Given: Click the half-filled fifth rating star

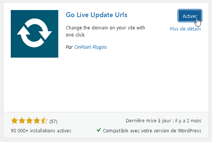Looking at the screenshot, I should click(44, 120).
